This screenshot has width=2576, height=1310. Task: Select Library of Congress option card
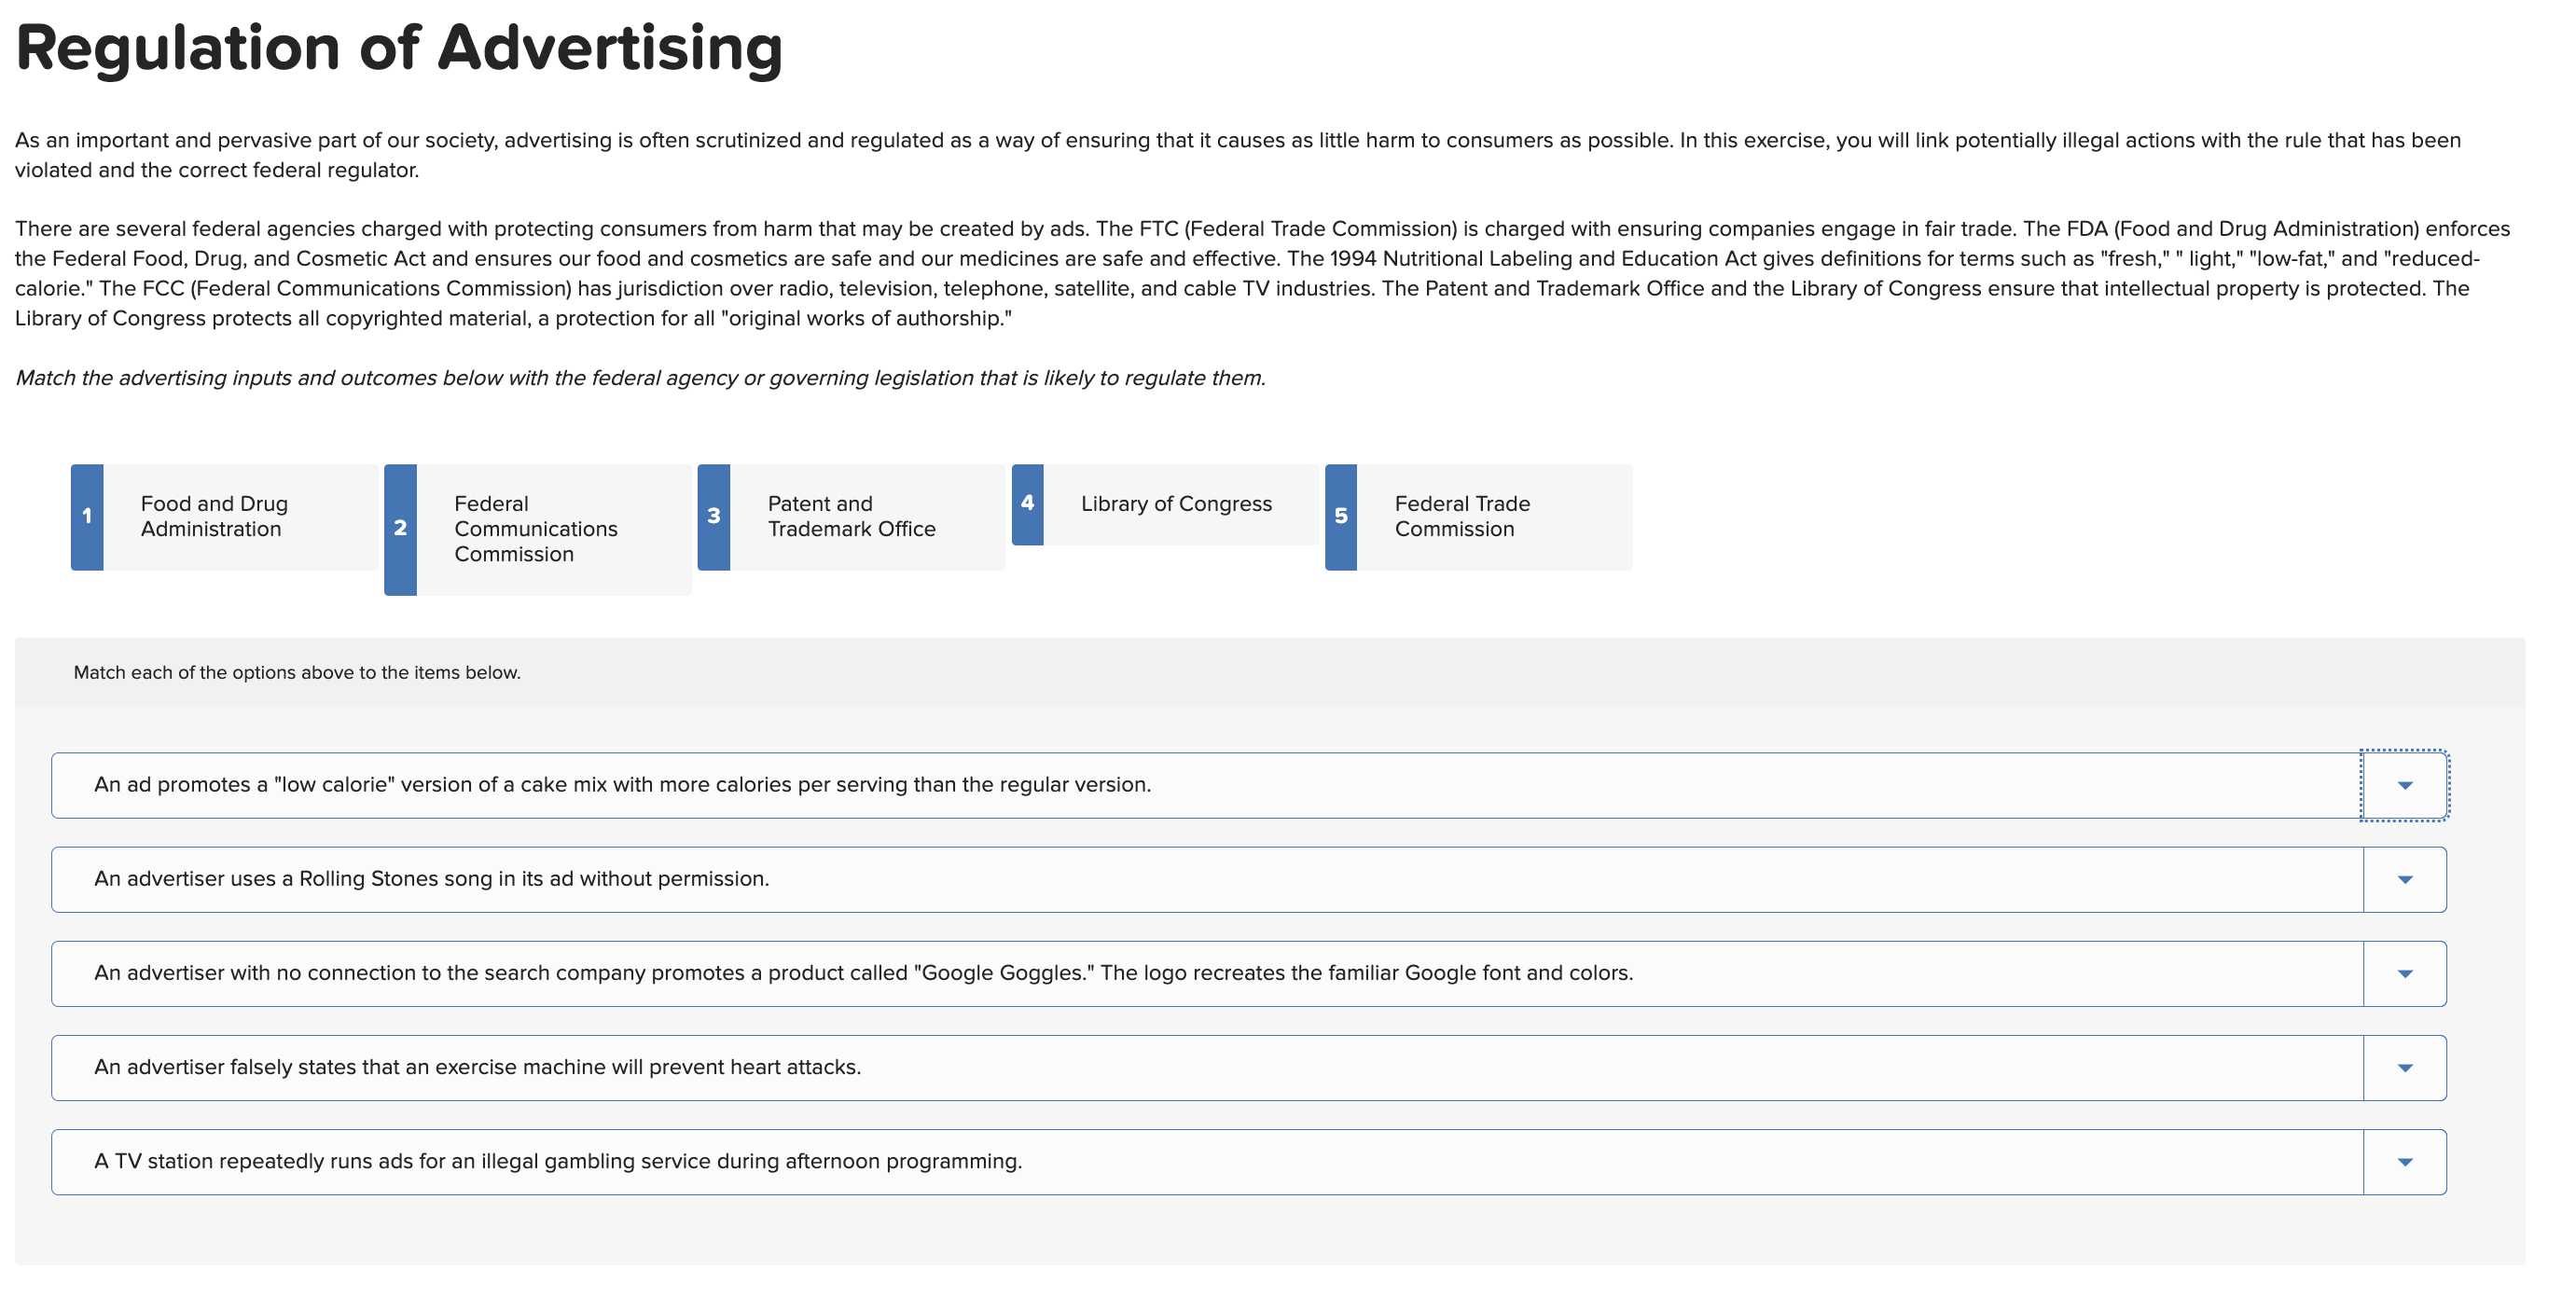[x=1176, y=504]
